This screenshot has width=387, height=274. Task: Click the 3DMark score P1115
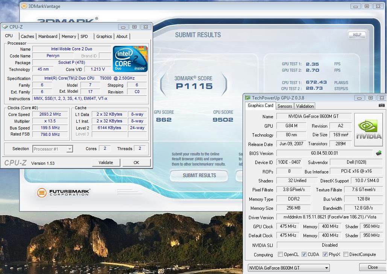tap(194, 86)
